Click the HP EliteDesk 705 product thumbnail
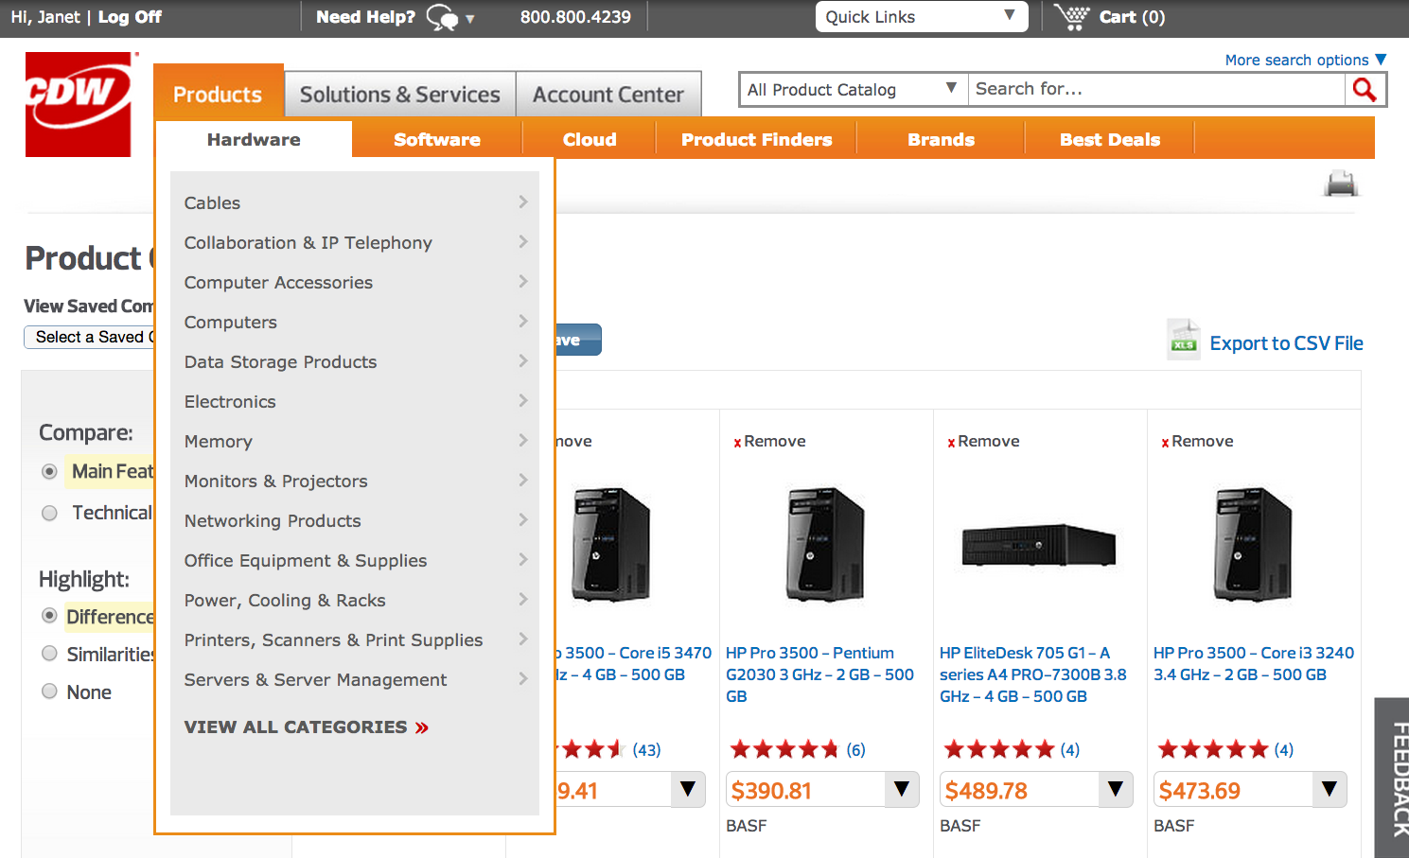Viewport: 1409px width, 858px height. (1039, 546)
